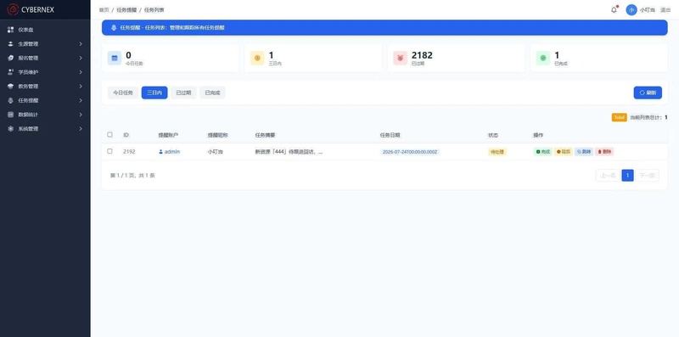Expand 教务管理 with its chevron arrow
The image size is (679, 337).
pos(81,87)
